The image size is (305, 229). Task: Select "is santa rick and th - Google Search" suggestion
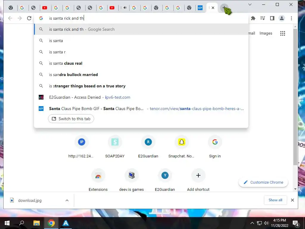coord(141,30)
